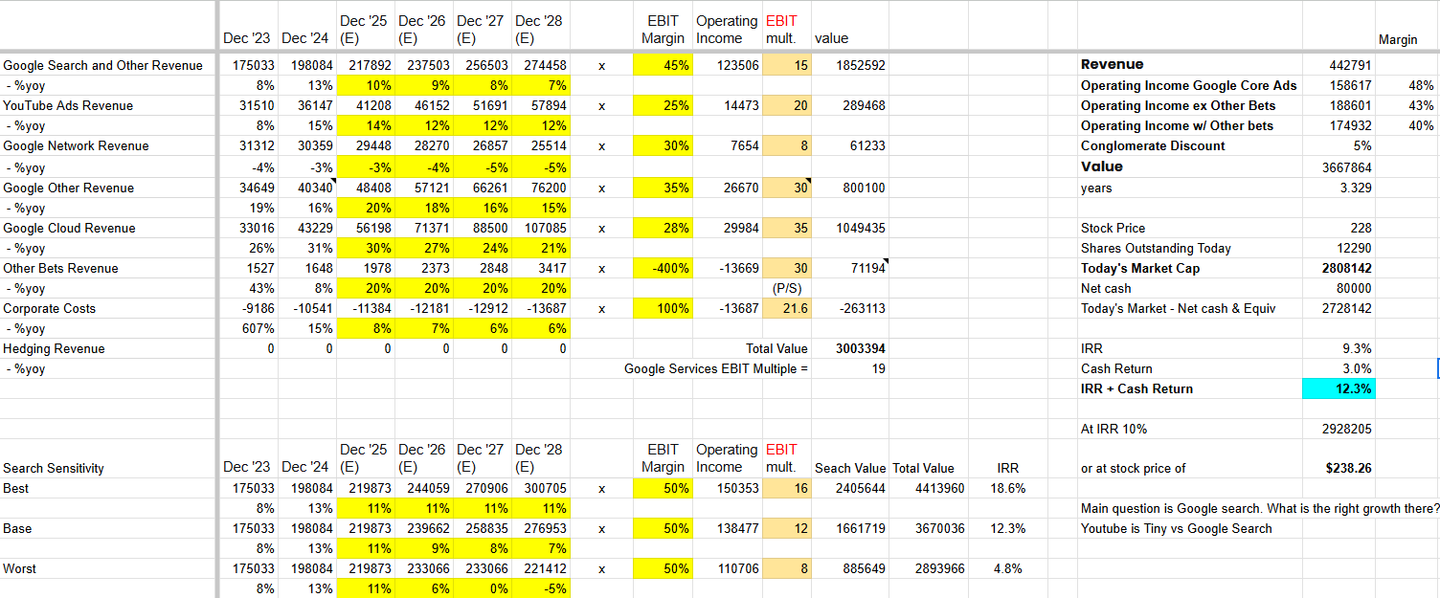Select the years value 3.329
The image size is (1440, 598).
1339,188
